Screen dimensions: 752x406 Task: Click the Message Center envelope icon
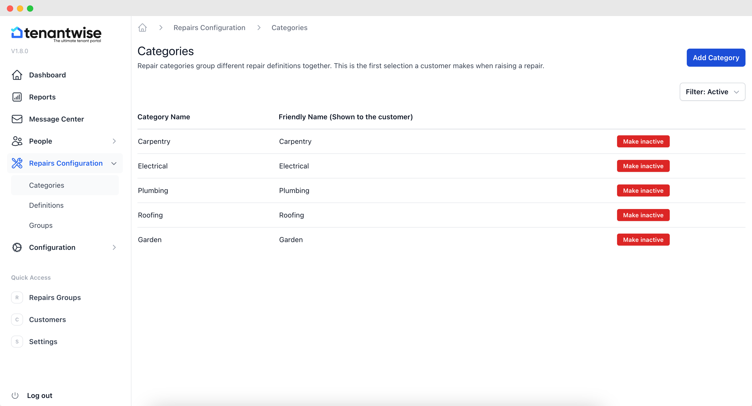click(x=17, y=119)
